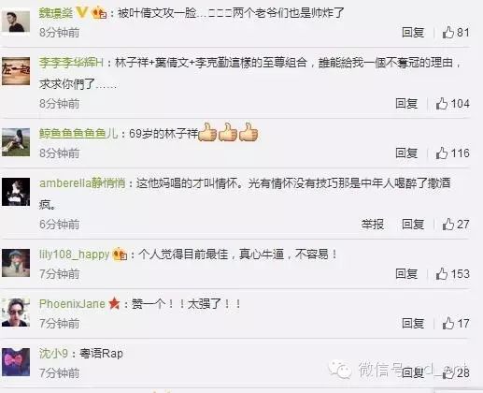Open 鲸鱼鱼鱼鱼鱼儿's profile link
The image size is (483, 393).
[x=78, y=134]
